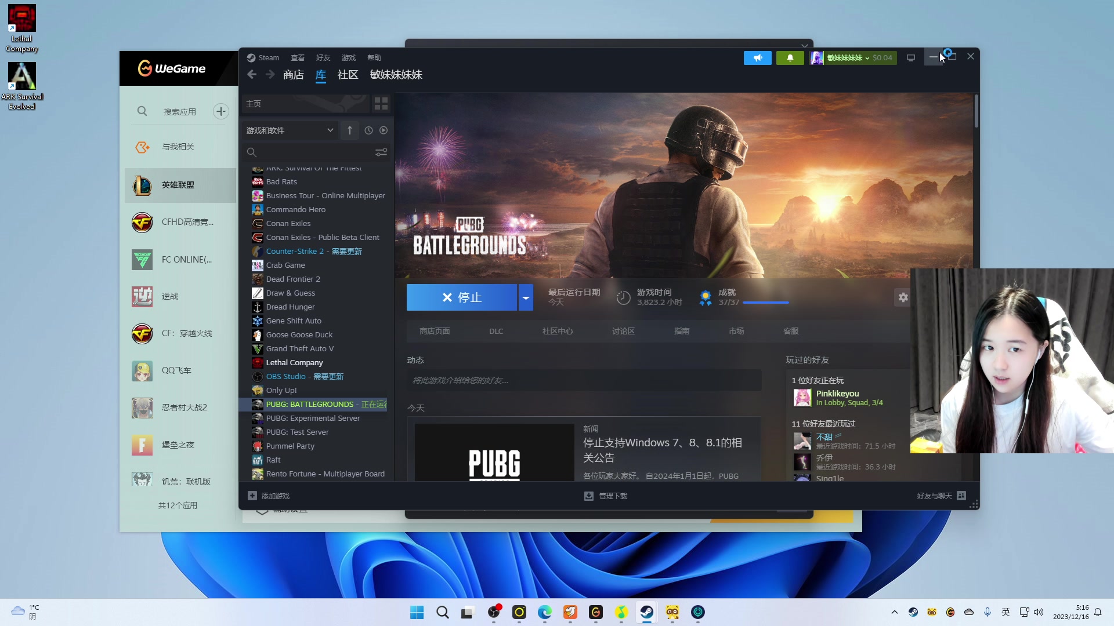Open the 查看 menu
The width and height of the screenshot is (1114, 626).
pos(298,58)
